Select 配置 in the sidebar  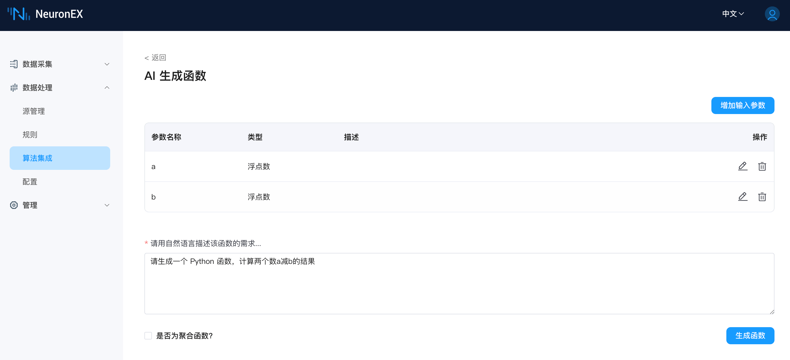coord(30,182)
